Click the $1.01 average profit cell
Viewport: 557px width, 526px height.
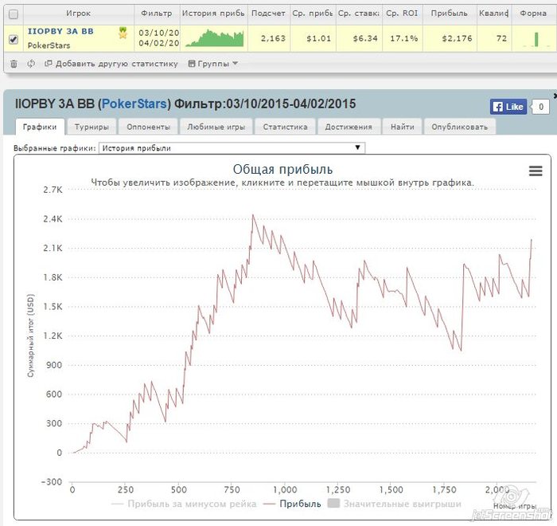(x=318, y=38)
